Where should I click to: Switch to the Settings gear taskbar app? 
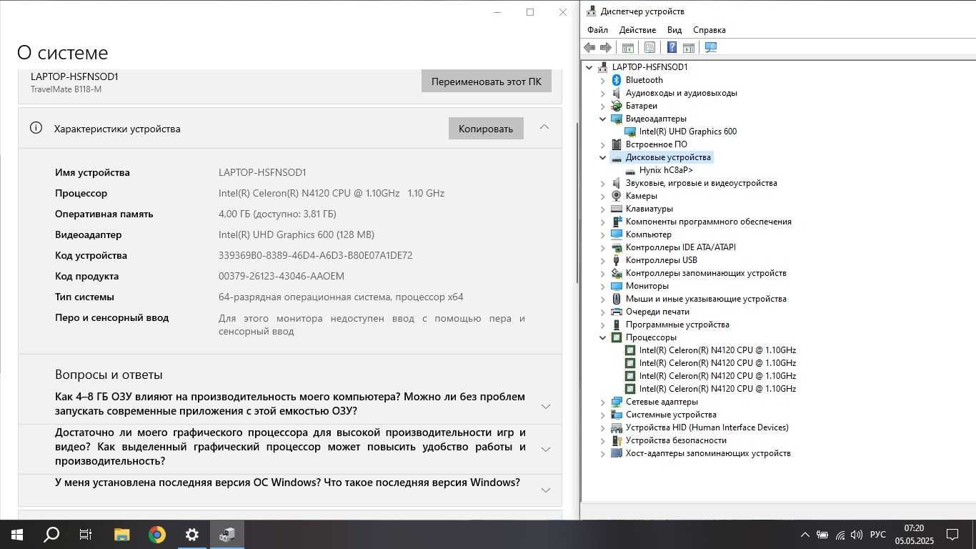pyautogui.click(x=191, y=535)
